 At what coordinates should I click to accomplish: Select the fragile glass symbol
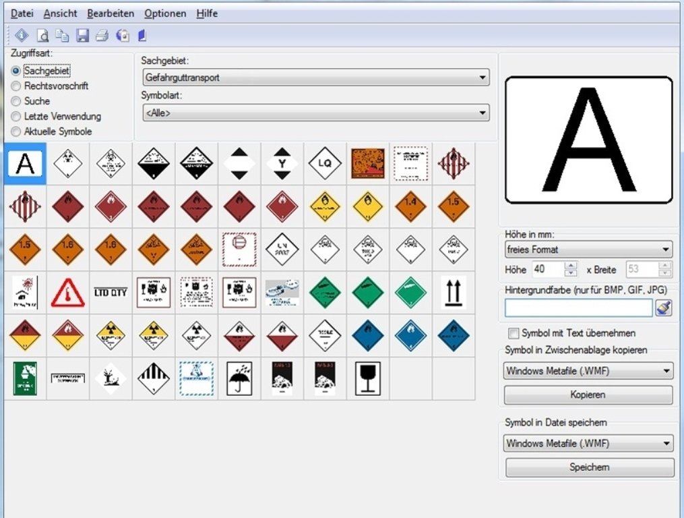[368, 378]
